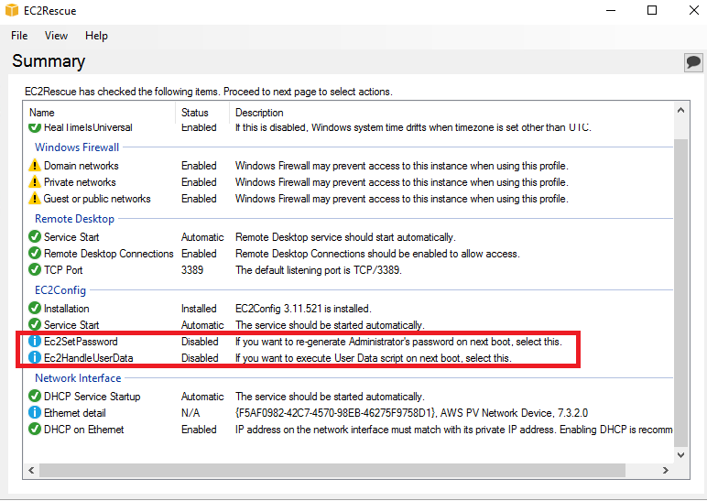The height and width of the screenshot is (501, 707).
Task: Click the horizontal scrollbar thumb
Action: [332, 471]
